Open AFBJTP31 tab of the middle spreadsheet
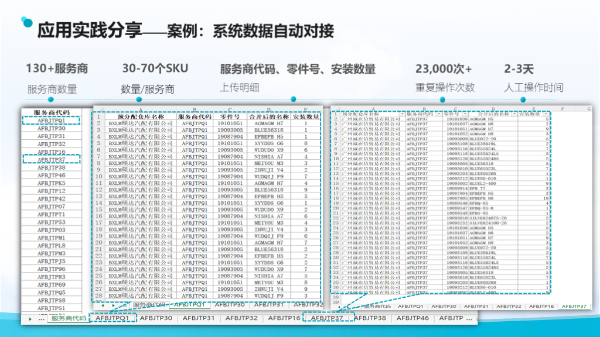The image size is (600, 337). (269, 304)
